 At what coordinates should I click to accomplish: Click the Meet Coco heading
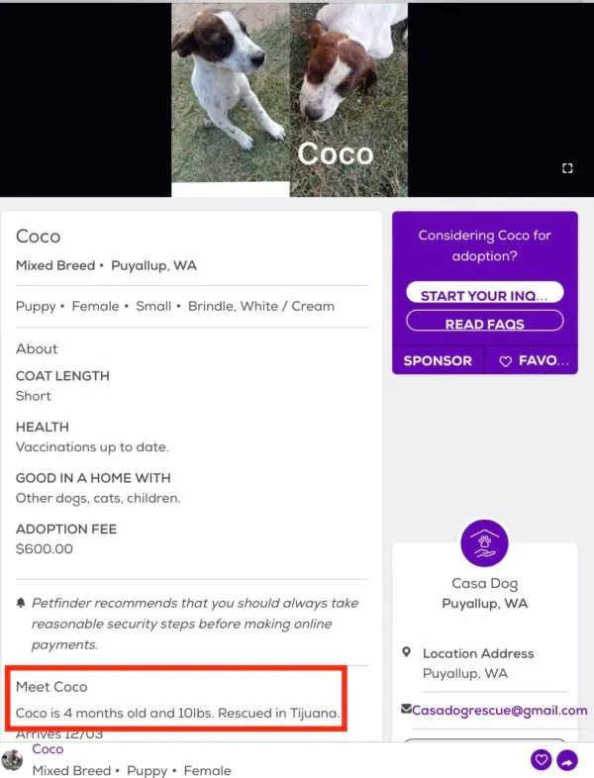[51, 686]
